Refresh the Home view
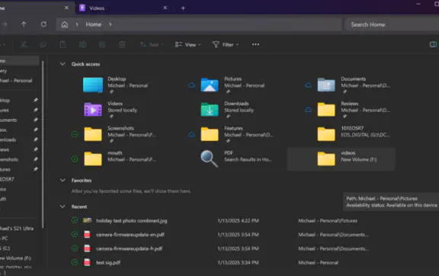 tap(43, 24)
